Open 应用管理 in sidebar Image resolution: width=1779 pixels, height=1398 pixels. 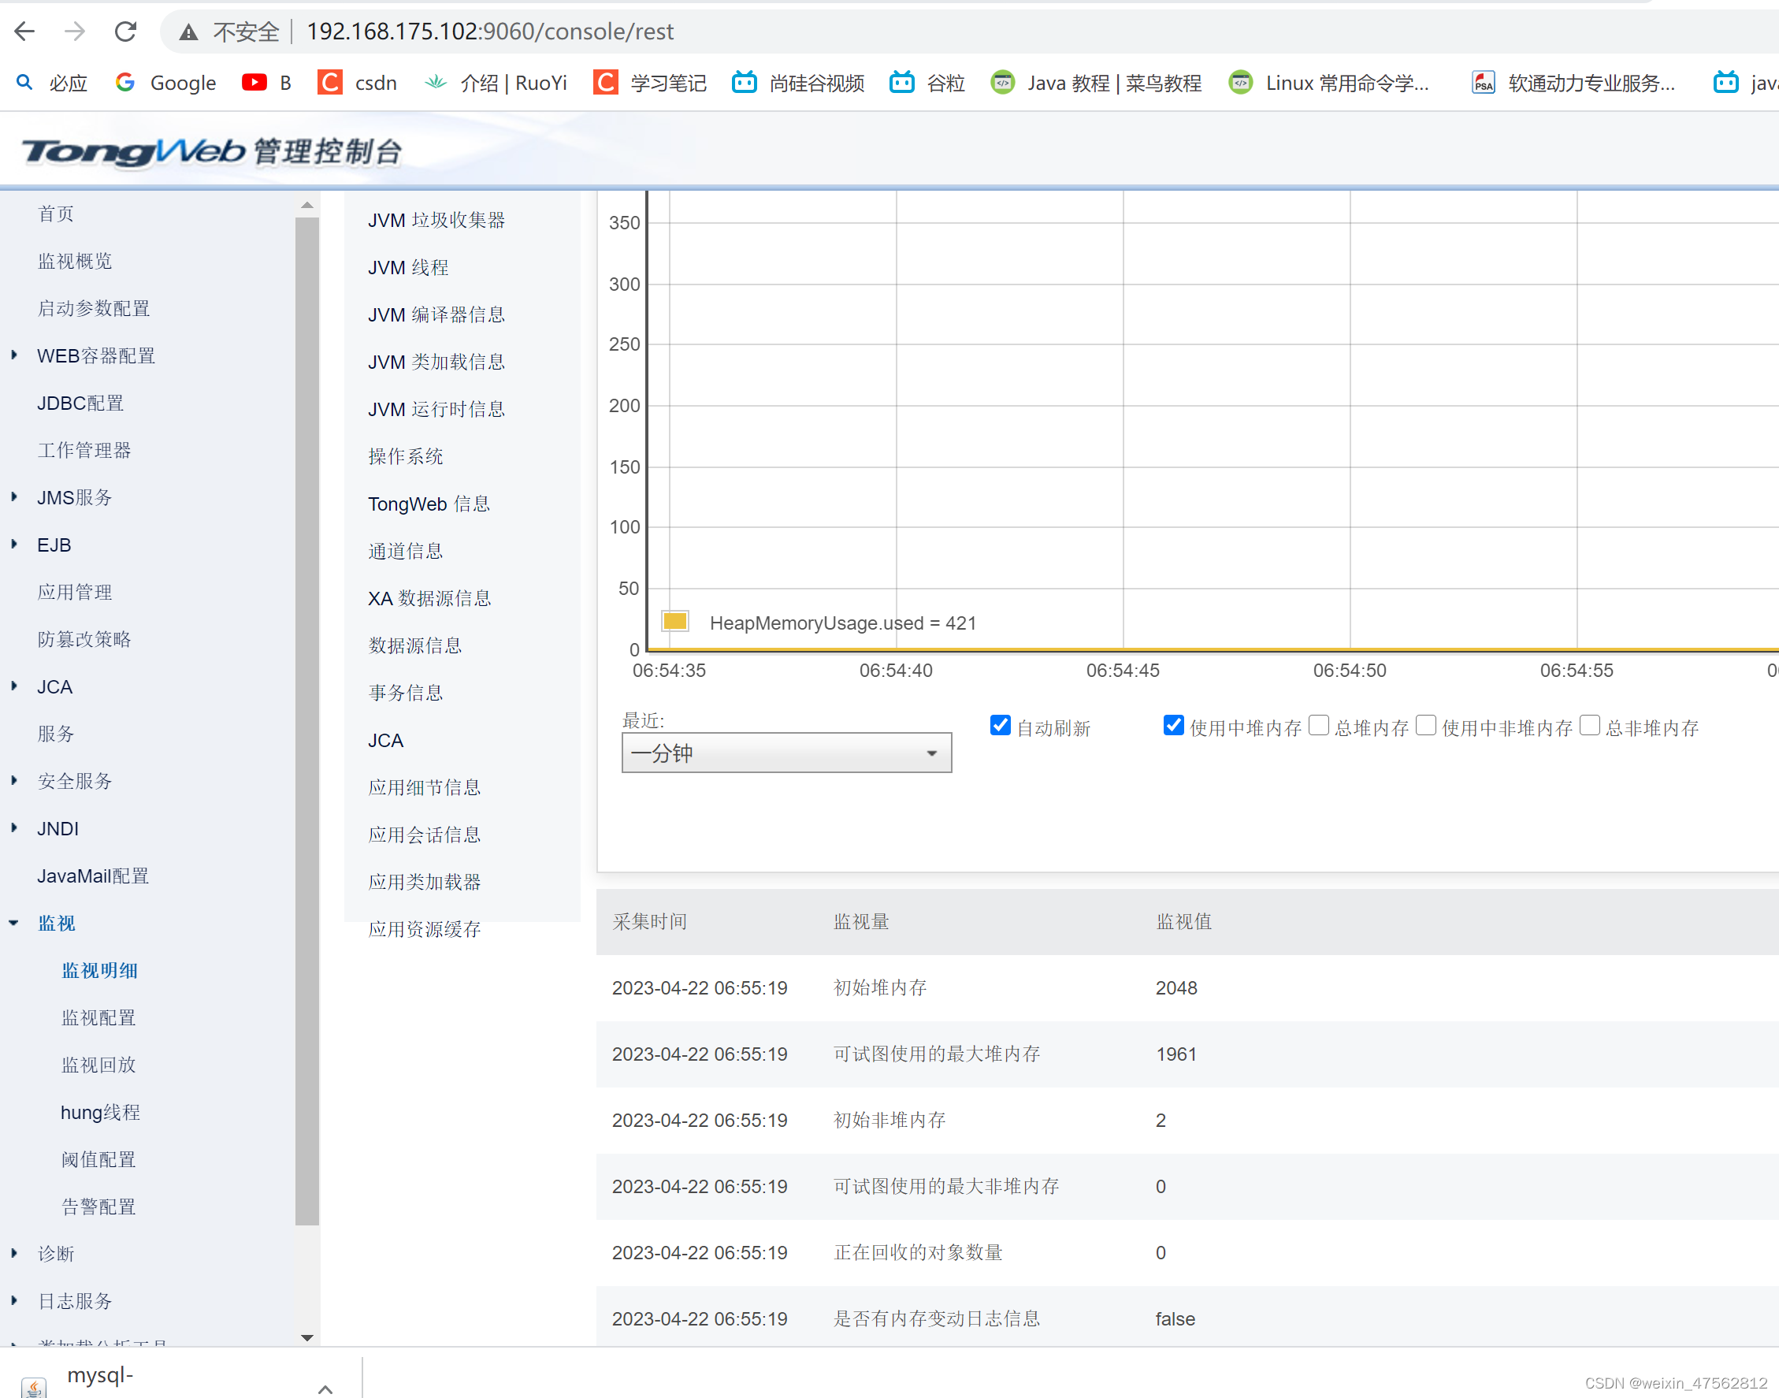75,592
